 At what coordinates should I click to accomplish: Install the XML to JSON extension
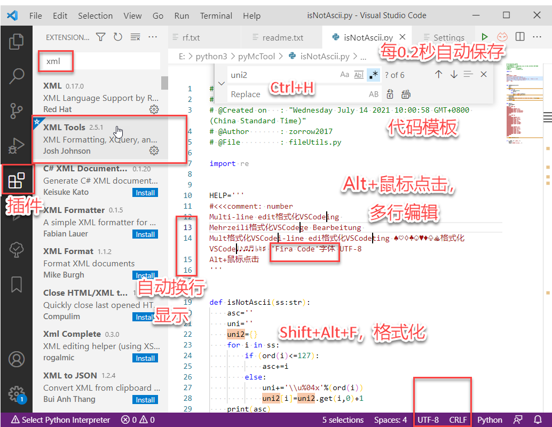(145, 400)
